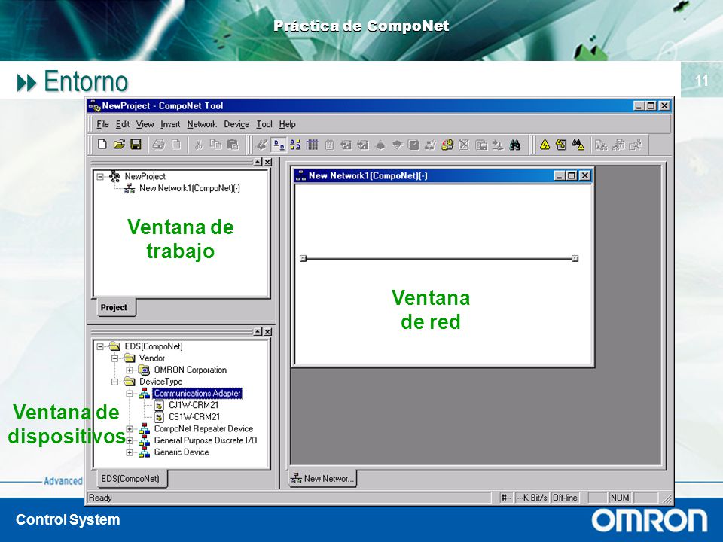Screen dimensions: 723x542
Task: Click the NewProject tree node icon
Action: (114, 176)
